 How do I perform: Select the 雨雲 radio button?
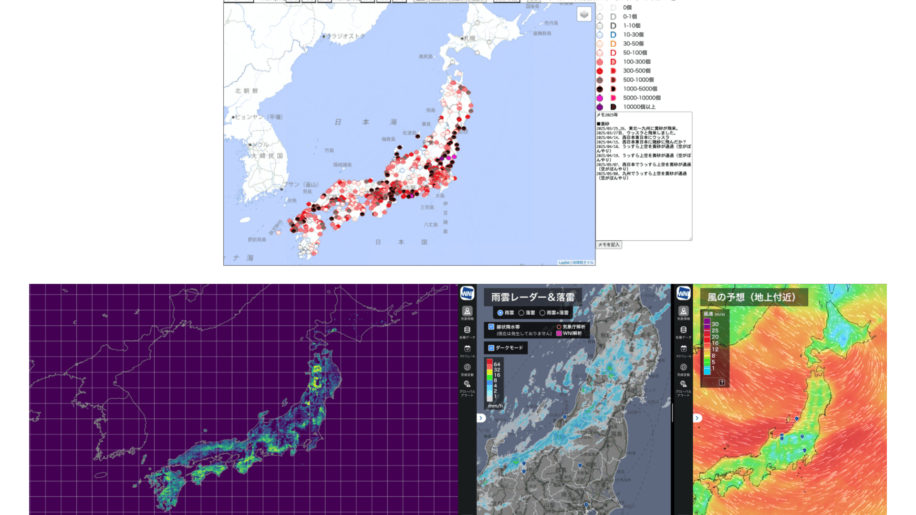(500, 313)
